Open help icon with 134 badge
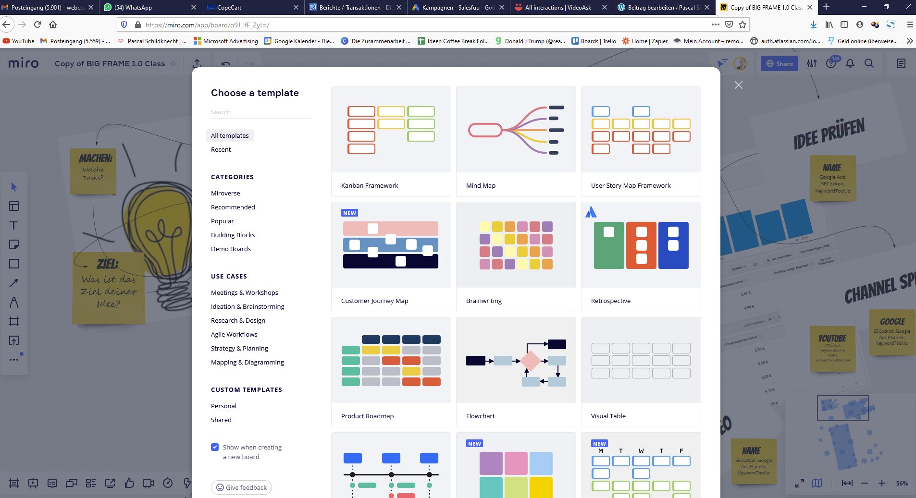 pos(831,63)
